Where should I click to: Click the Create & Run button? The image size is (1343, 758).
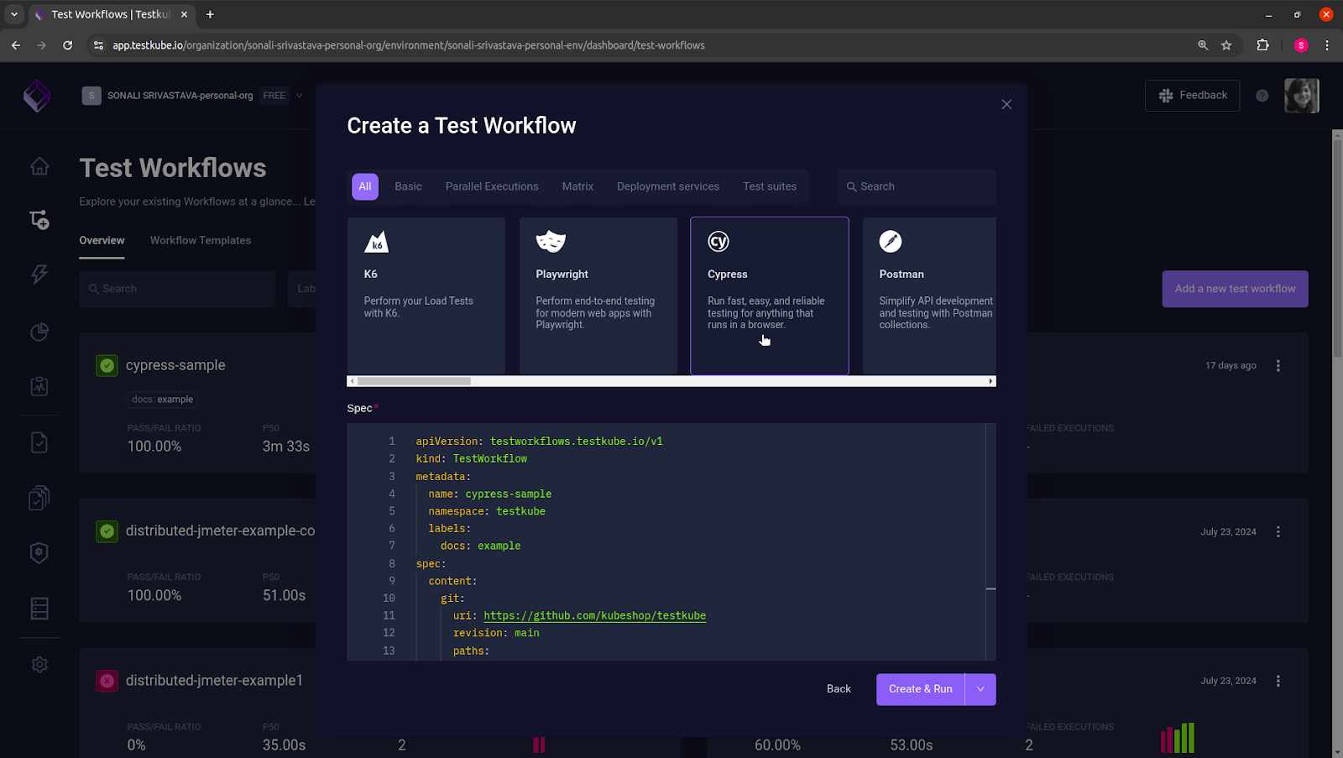pyautogui.click(x=921, y=689)
